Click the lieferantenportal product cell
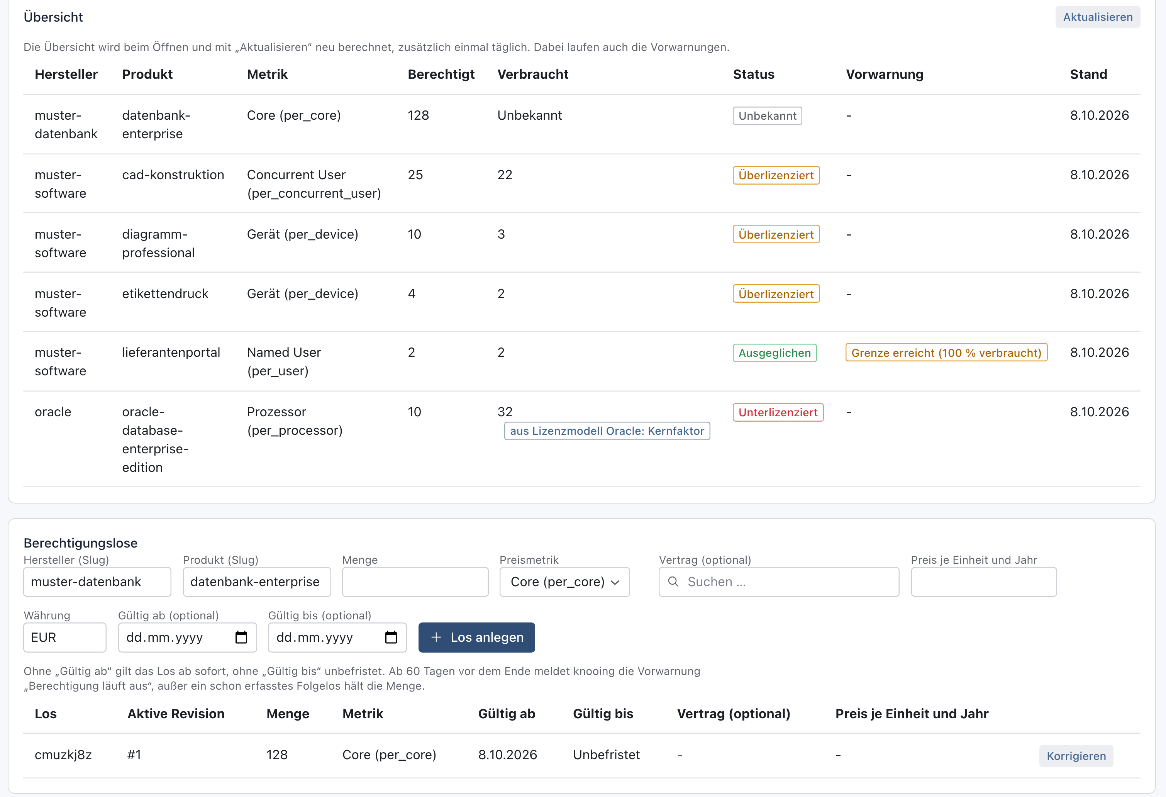Viewport: 1166px width, 797px height. (x=171, y=352)
